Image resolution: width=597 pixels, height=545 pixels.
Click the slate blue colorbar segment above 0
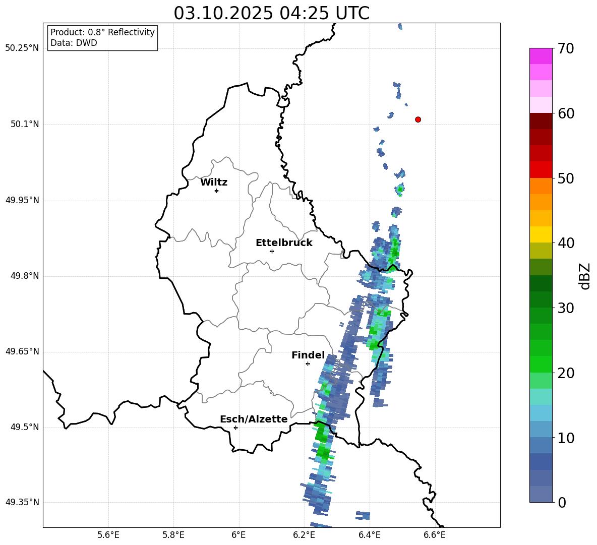pyautogui.click(x=541, y=494)
